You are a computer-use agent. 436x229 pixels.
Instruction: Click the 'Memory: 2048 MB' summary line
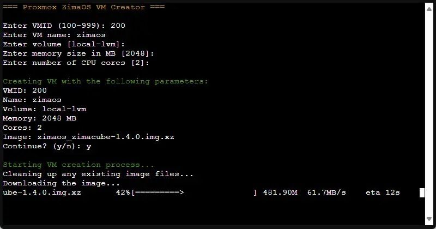point(40,118)
